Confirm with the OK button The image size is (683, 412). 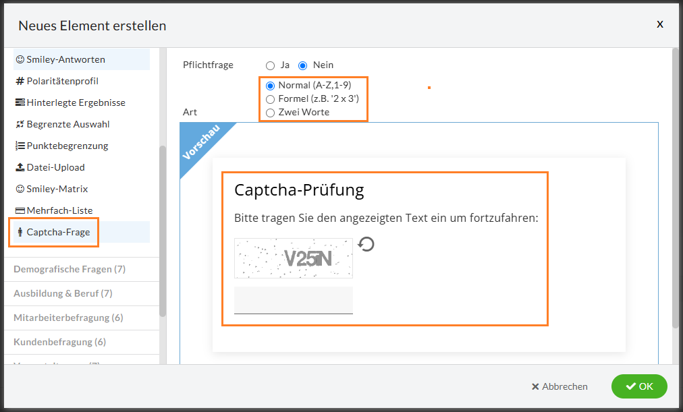(638, 386)
